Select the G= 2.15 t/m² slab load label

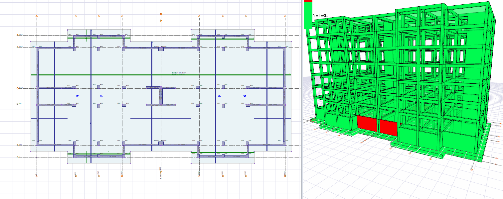(181, 73)
